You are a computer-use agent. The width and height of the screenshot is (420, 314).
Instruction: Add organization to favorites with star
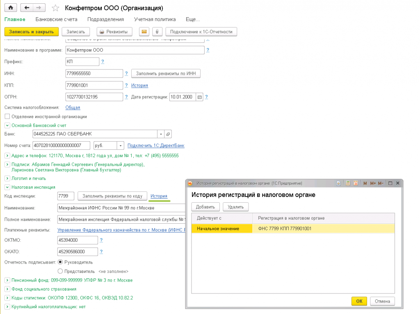pyautogui.click(x=55, y=8)
